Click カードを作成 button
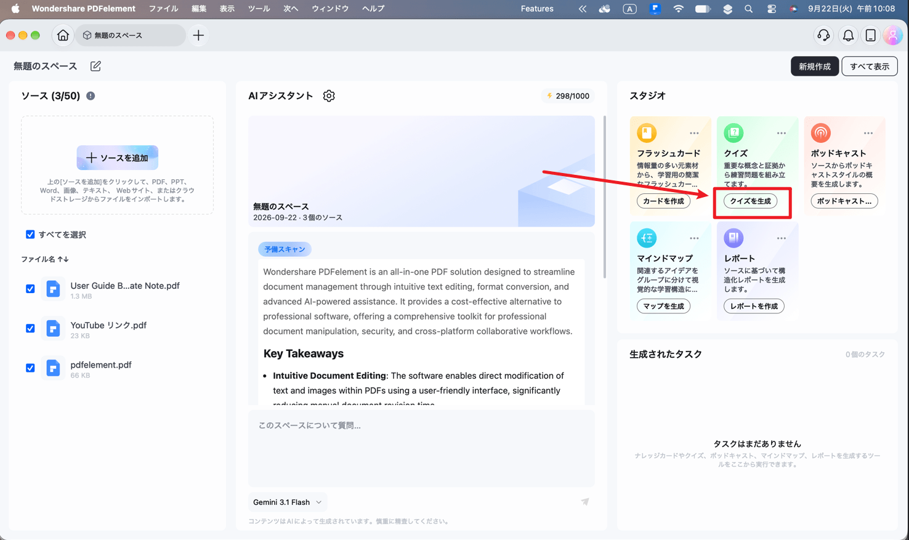The height and width of the screenshot is (540, 909). pos(664,201)
